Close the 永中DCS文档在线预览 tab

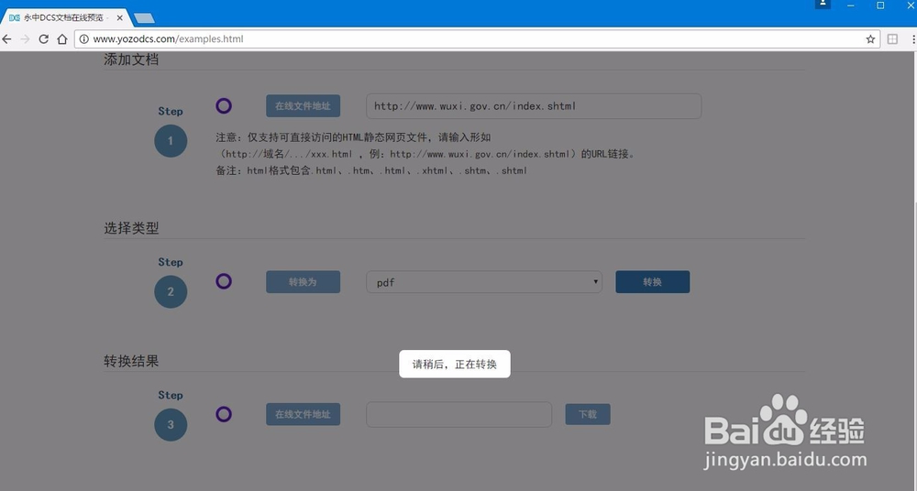(x=120, y=17)
